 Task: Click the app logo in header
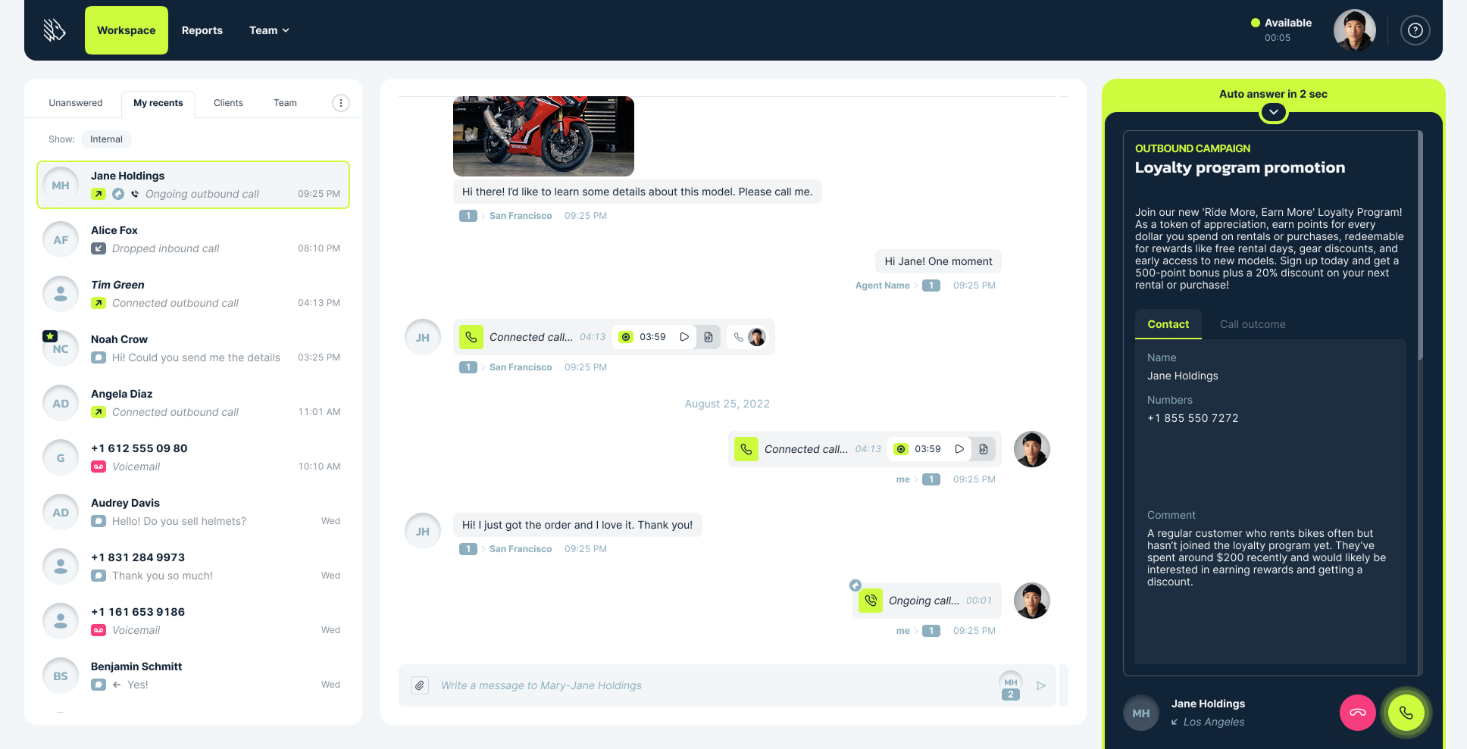[55, 30]
